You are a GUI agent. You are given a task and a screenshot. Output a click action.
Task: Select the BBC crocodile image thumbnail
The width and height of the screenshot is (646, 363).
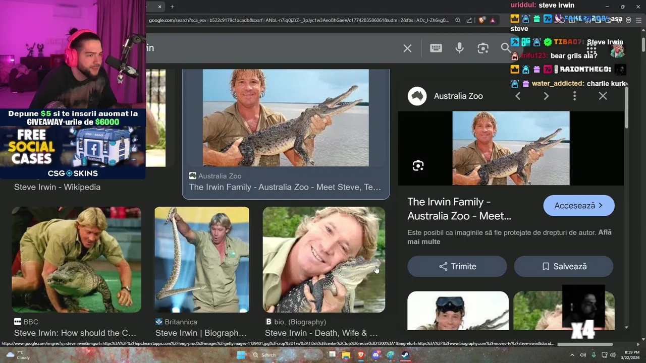click(x=77, y=260)
